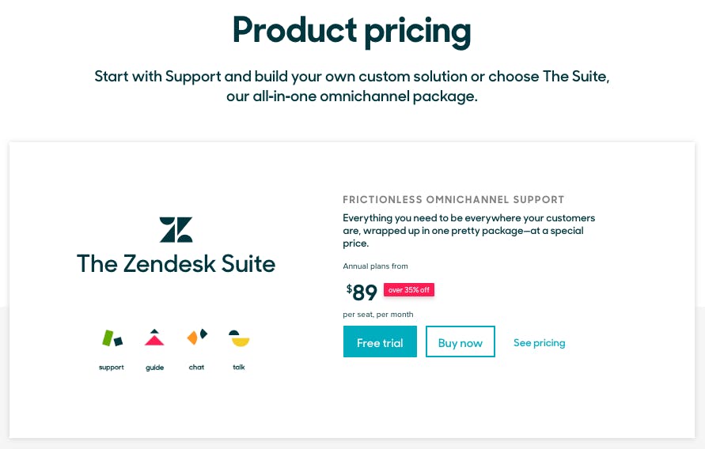Click the "Annual plans from" text
This screenshot has height=449, width=705.
(x=375, y=266)
